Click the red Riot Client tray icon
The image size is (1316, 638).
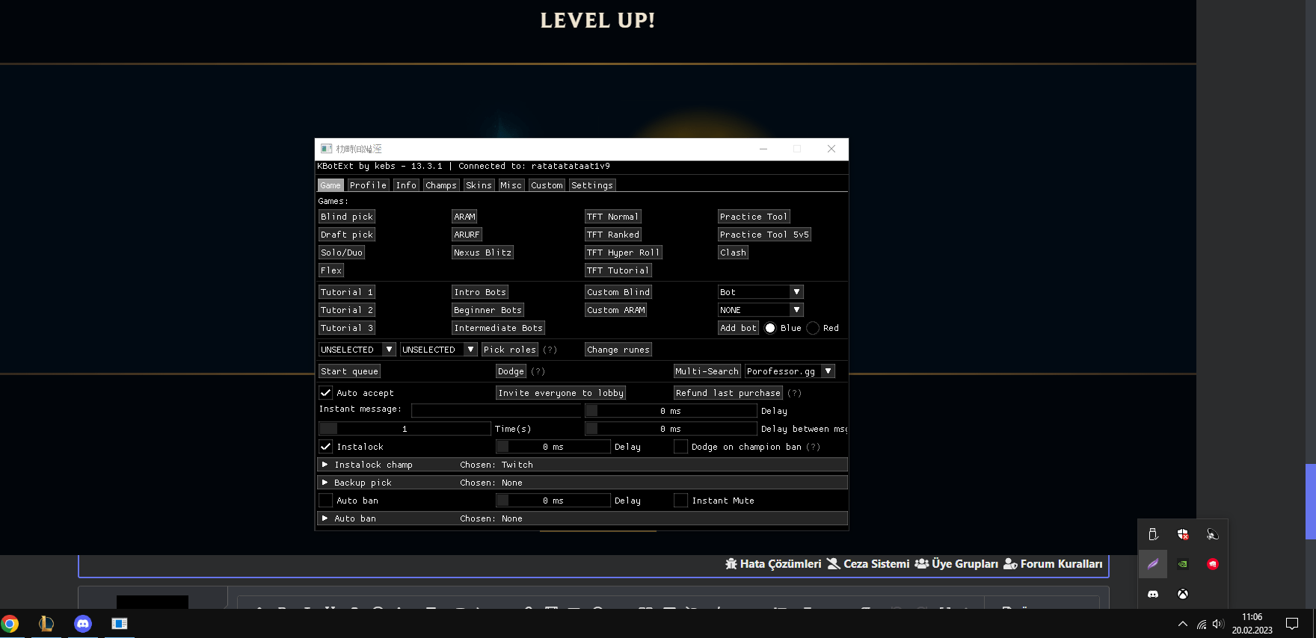tap(1213, 564)
